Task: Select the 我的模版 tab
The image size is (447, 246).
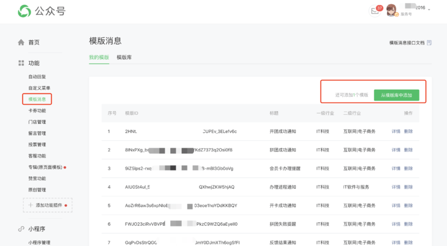Action: pyautogui.click(x=99, y=57)
